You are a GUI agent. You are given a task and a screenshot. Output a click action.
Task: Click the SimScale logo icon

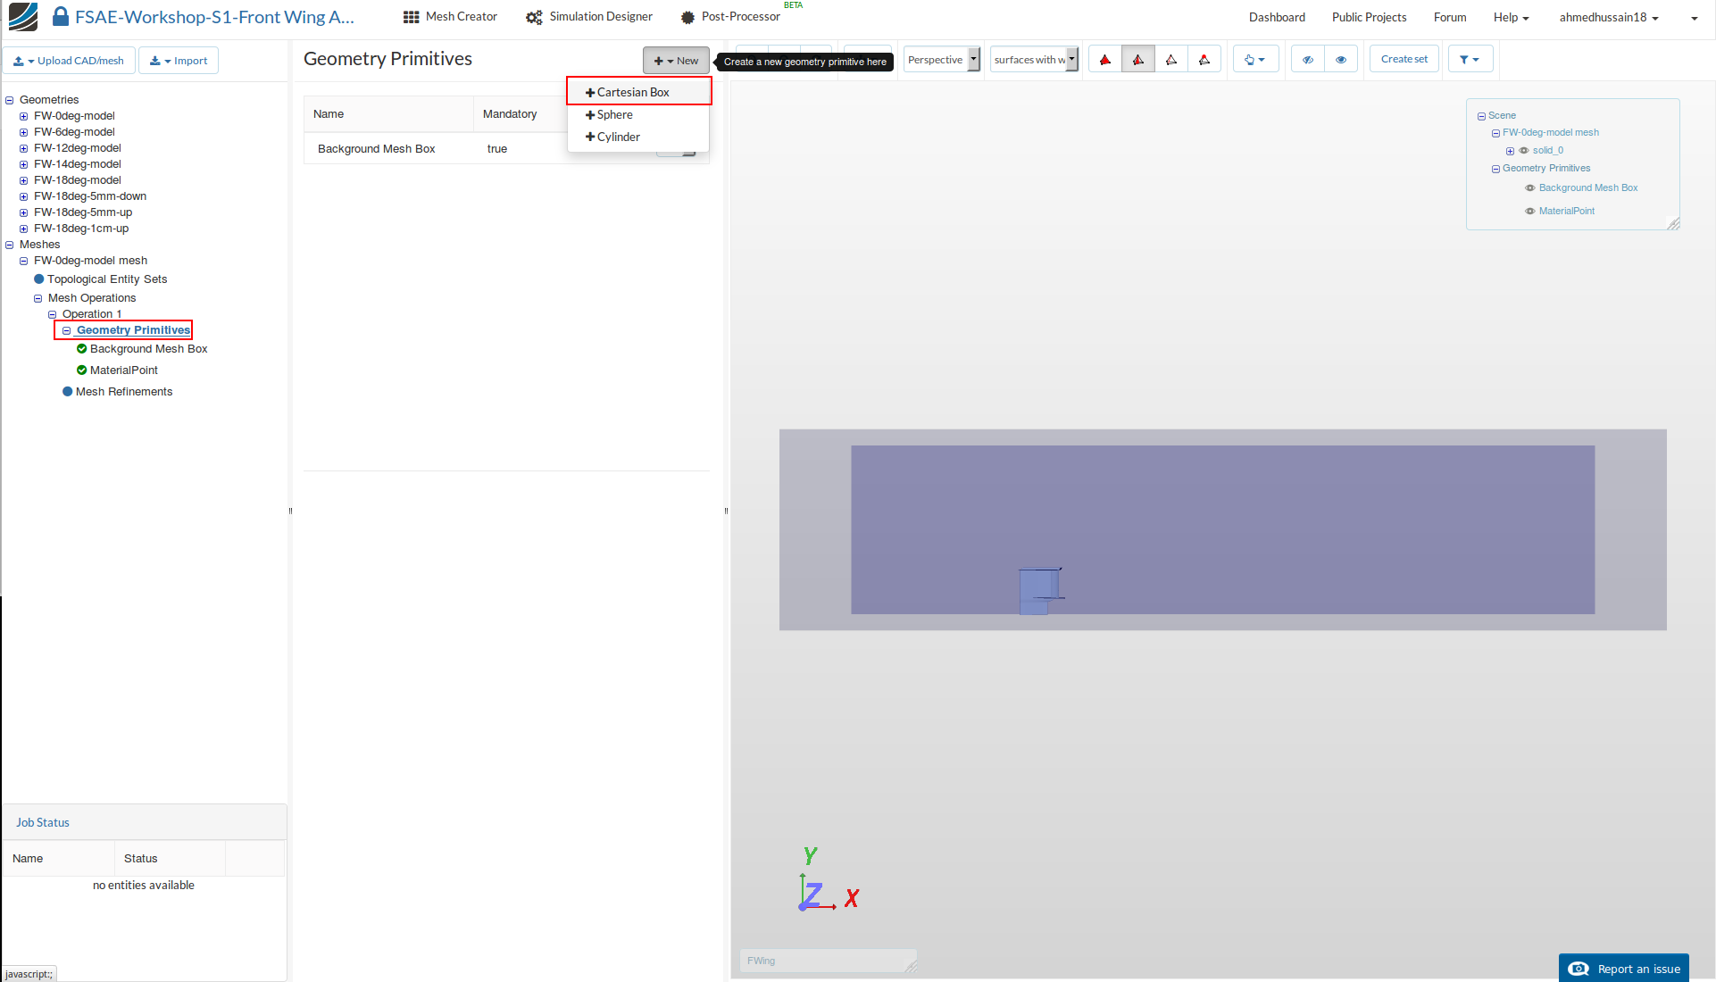click(x=23, y=16)
